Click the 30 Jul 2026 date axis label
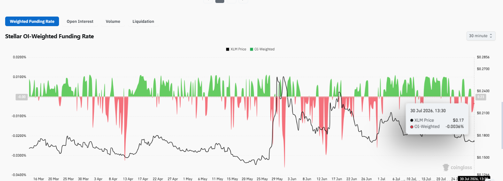The height and width of the screenshot is (181, 503). 473,179
